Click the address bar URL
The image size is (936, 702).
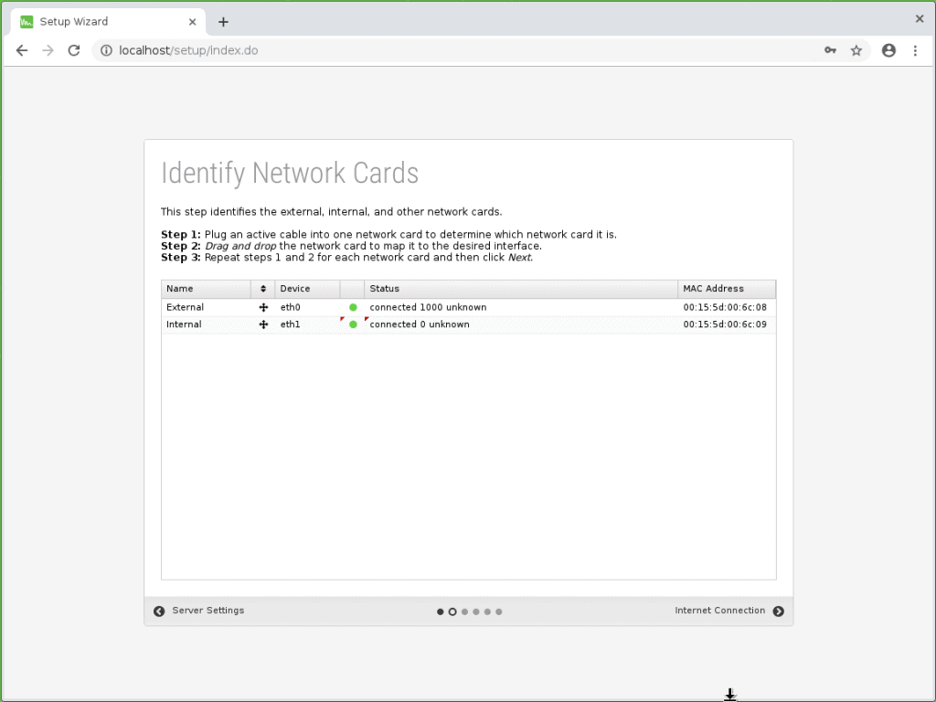(x=188, y=51)
